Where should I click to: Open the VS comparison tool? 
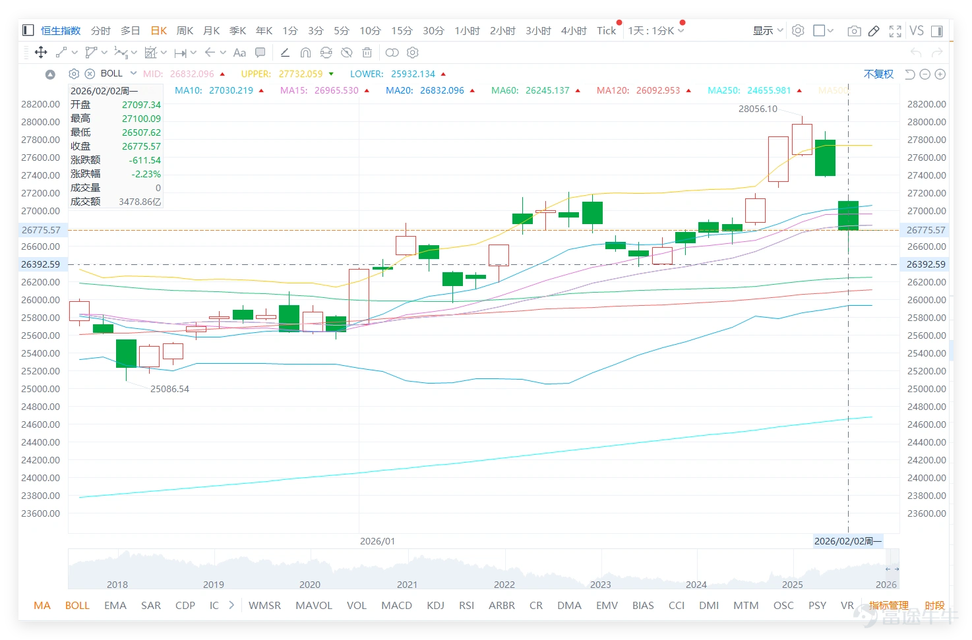[917, 31]
